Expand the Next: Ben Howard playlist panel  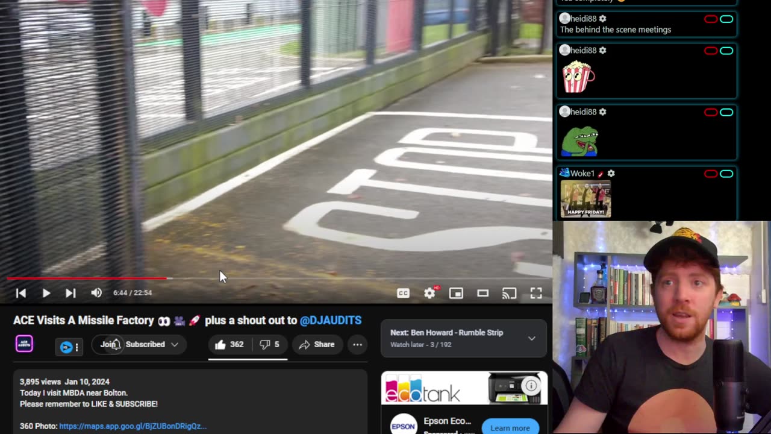[532, 339]
